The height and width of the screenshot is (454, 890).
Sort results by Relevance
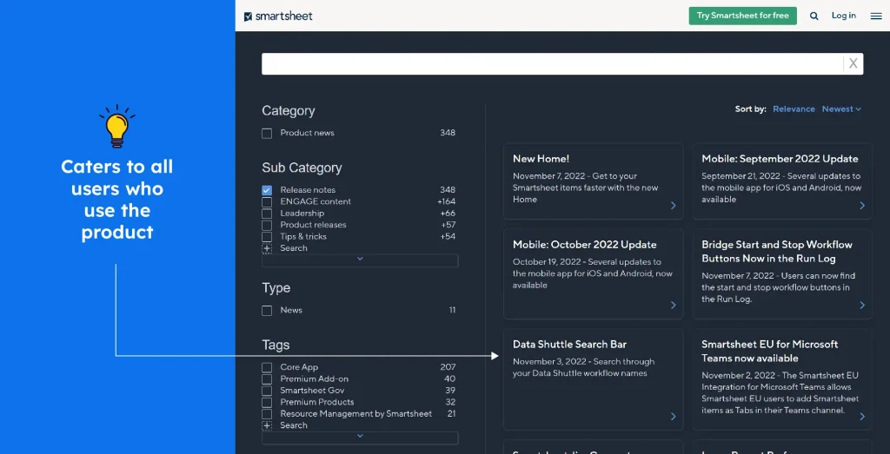click(x=794, y=109)
